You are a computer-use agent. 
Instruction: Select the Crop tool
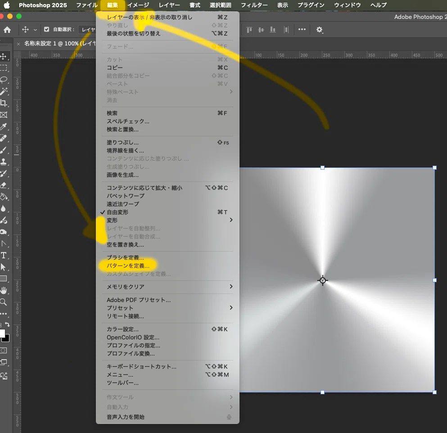(x=4, y=103)
